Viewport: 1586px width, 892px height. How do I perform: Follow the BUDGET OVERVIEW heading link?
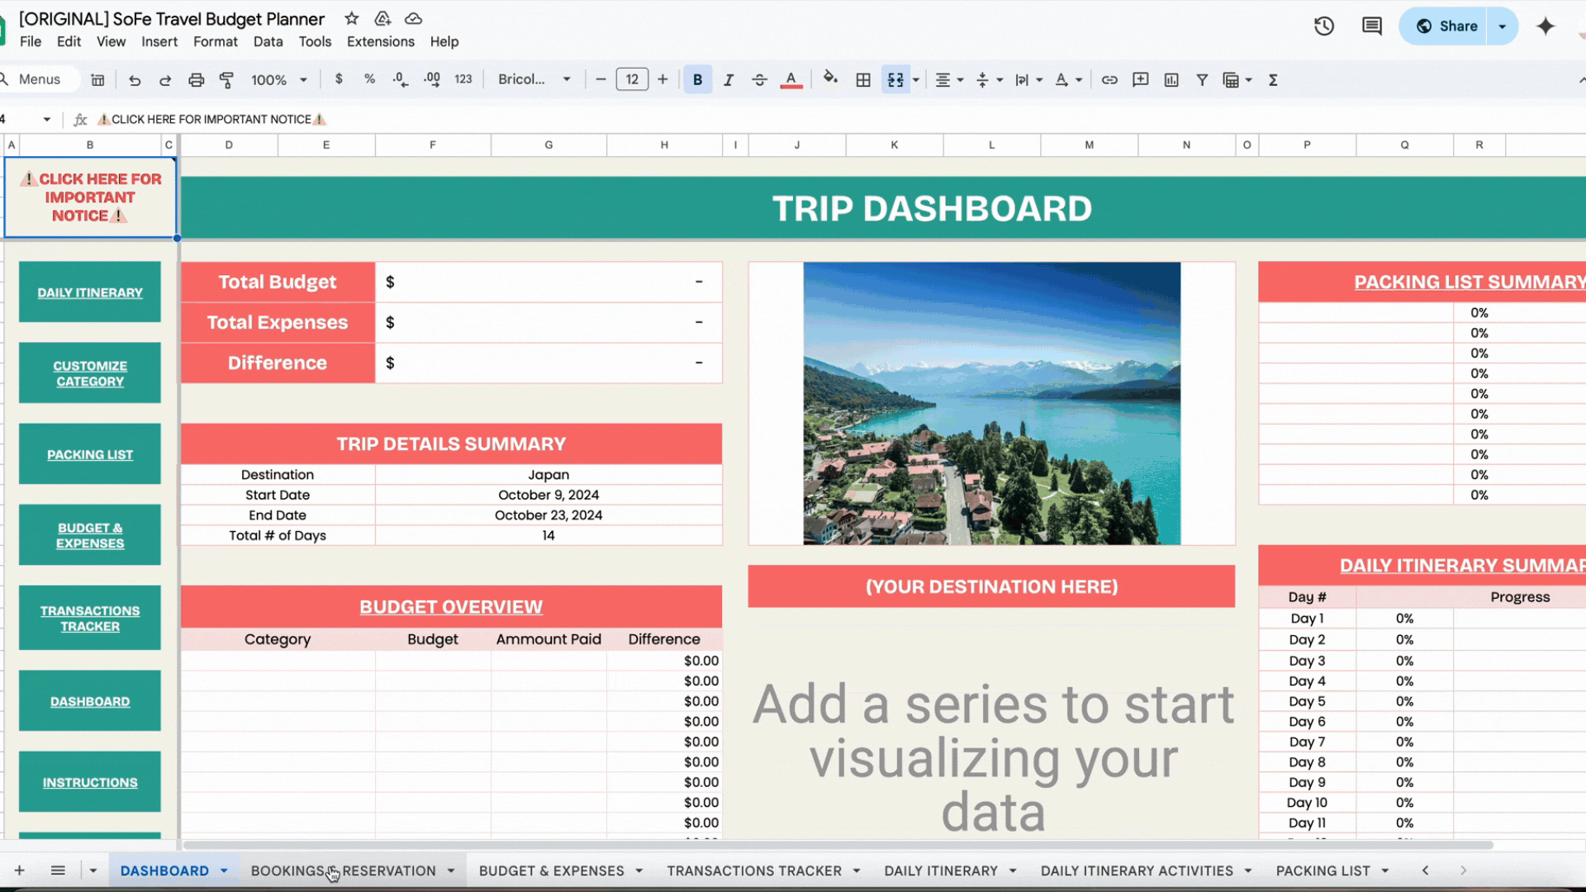(451, 607)
